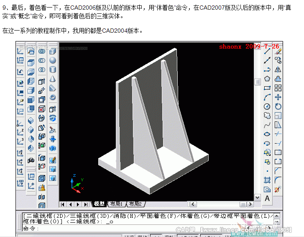The width and height of the screenshot is (304, 237).
Task: Select the Polygon draw tool
Action: (x=267, y=79)
